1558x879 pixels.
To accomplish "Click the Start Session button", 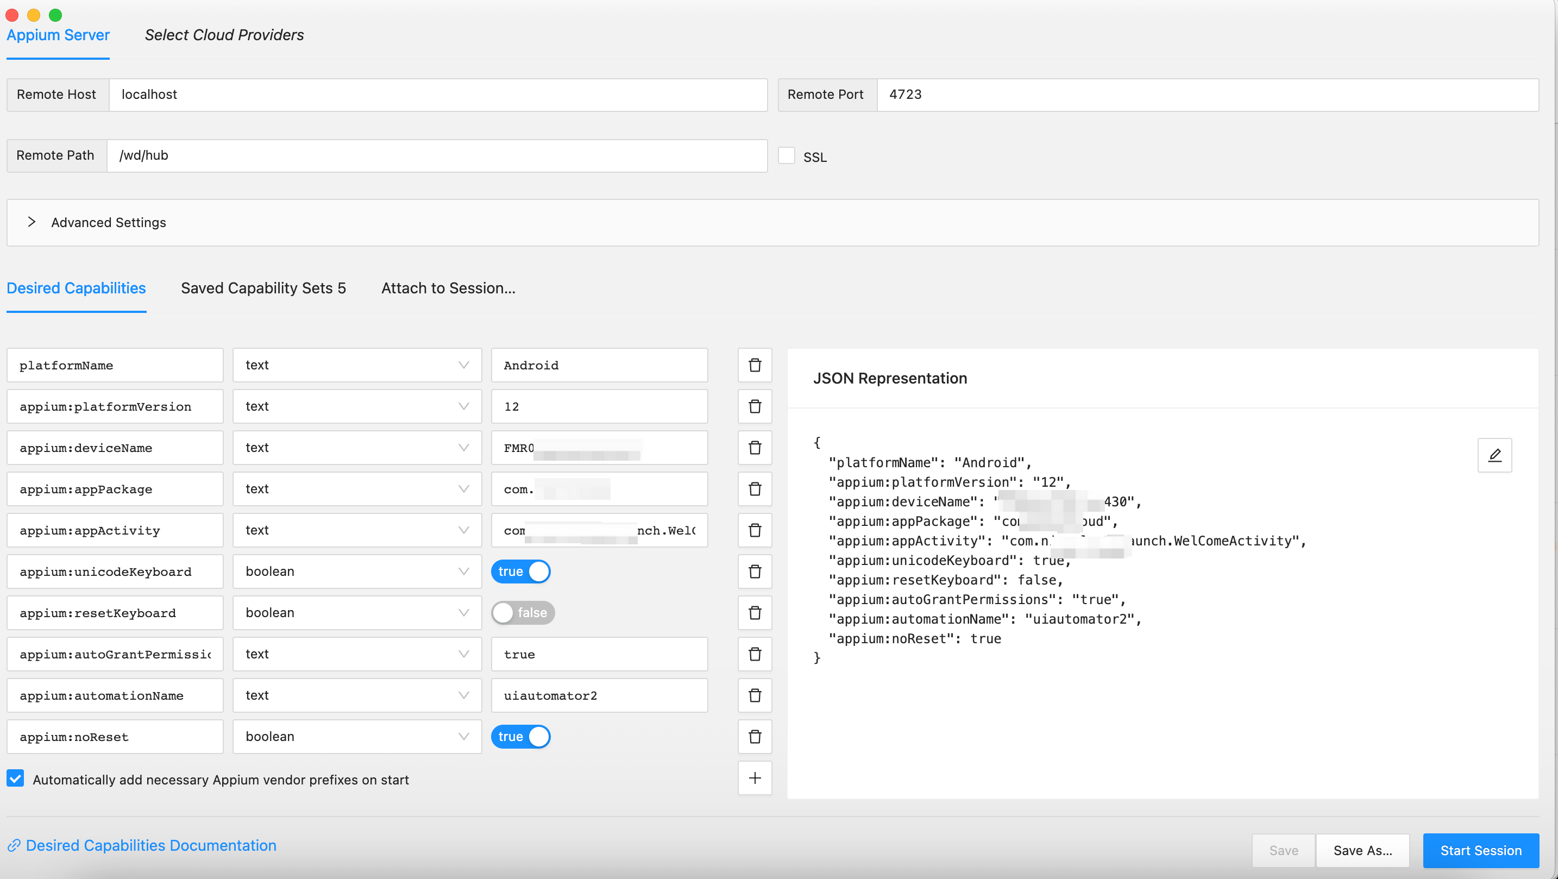I will [1480, 850].
